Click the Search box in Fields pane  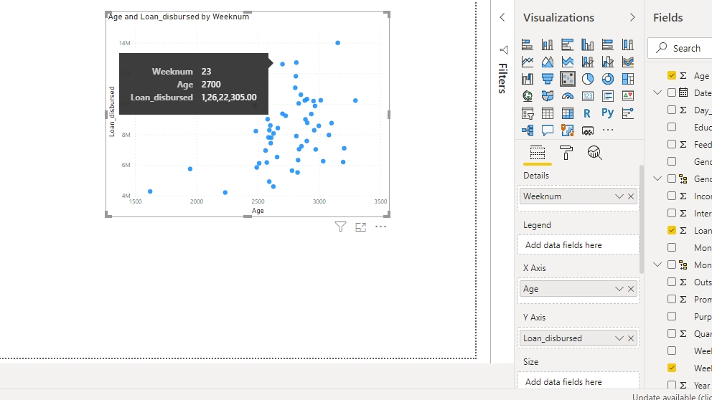coord(685,48)
